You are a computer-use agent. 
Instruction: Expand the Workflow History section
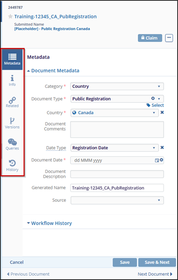click(49, 223)
